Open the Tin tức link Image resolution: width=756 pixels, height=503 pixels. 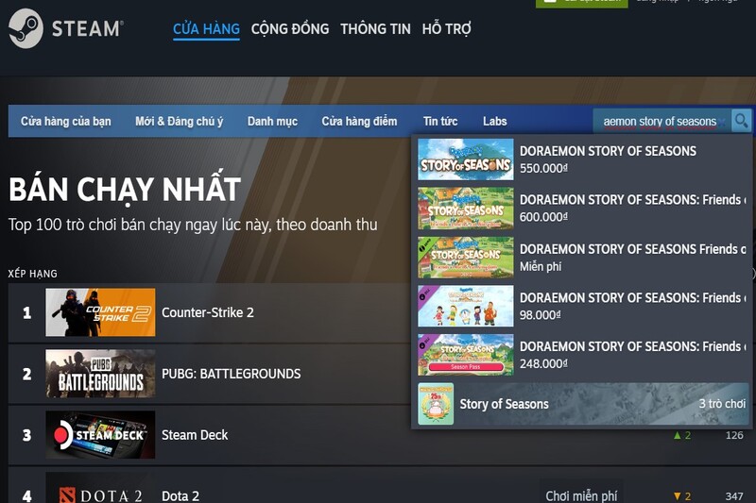click(440, 122)
